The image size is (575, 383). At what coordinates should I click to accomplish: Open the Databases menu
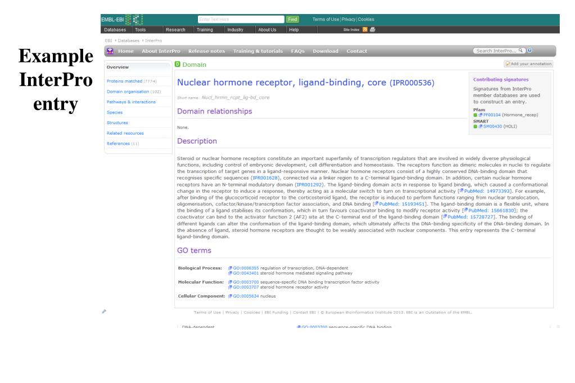point(115,30)
